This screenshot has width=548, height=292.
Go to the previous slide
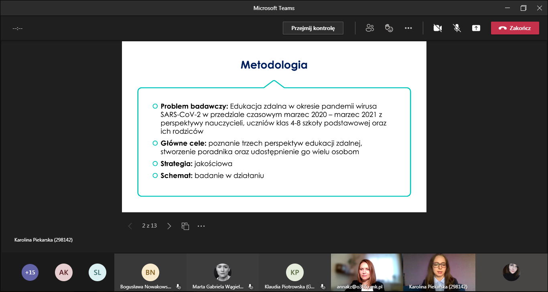point(130,226)
